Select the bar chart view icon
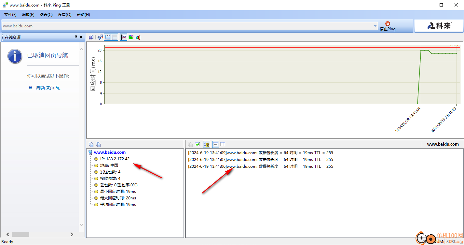The height and width of the screenshot is (245, 464). (x=138, y=37)
